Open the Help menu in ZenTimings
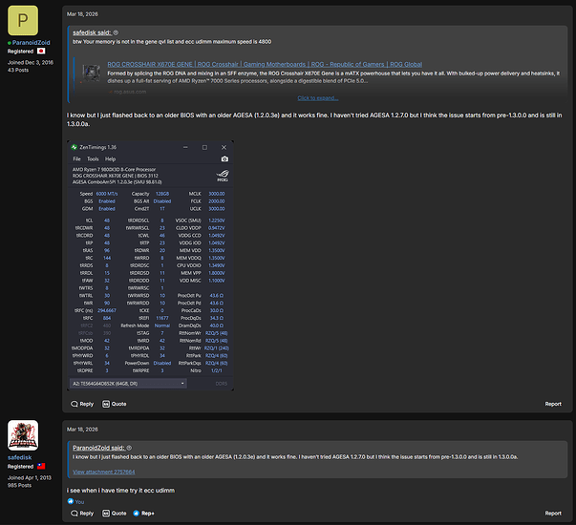The width and height of the screenshot is (576, 525). [x=110, y=159]
